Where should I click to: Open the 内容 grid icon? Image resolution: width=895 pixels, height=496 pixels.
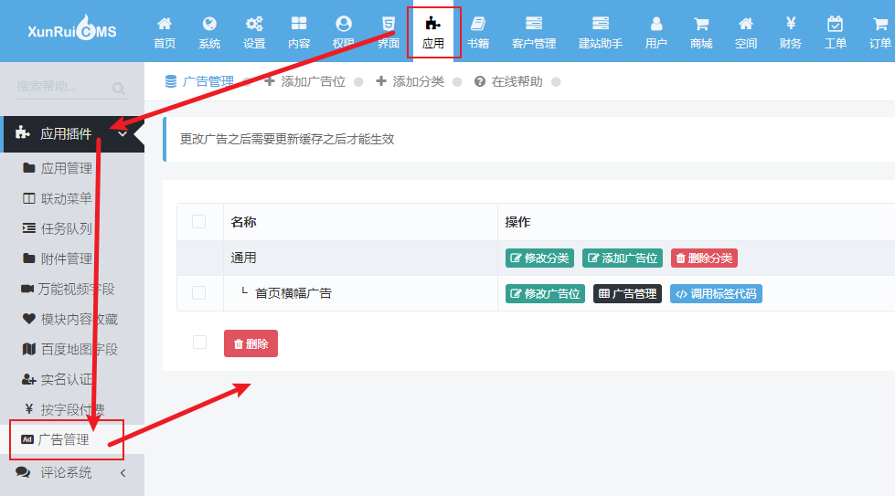299,24
